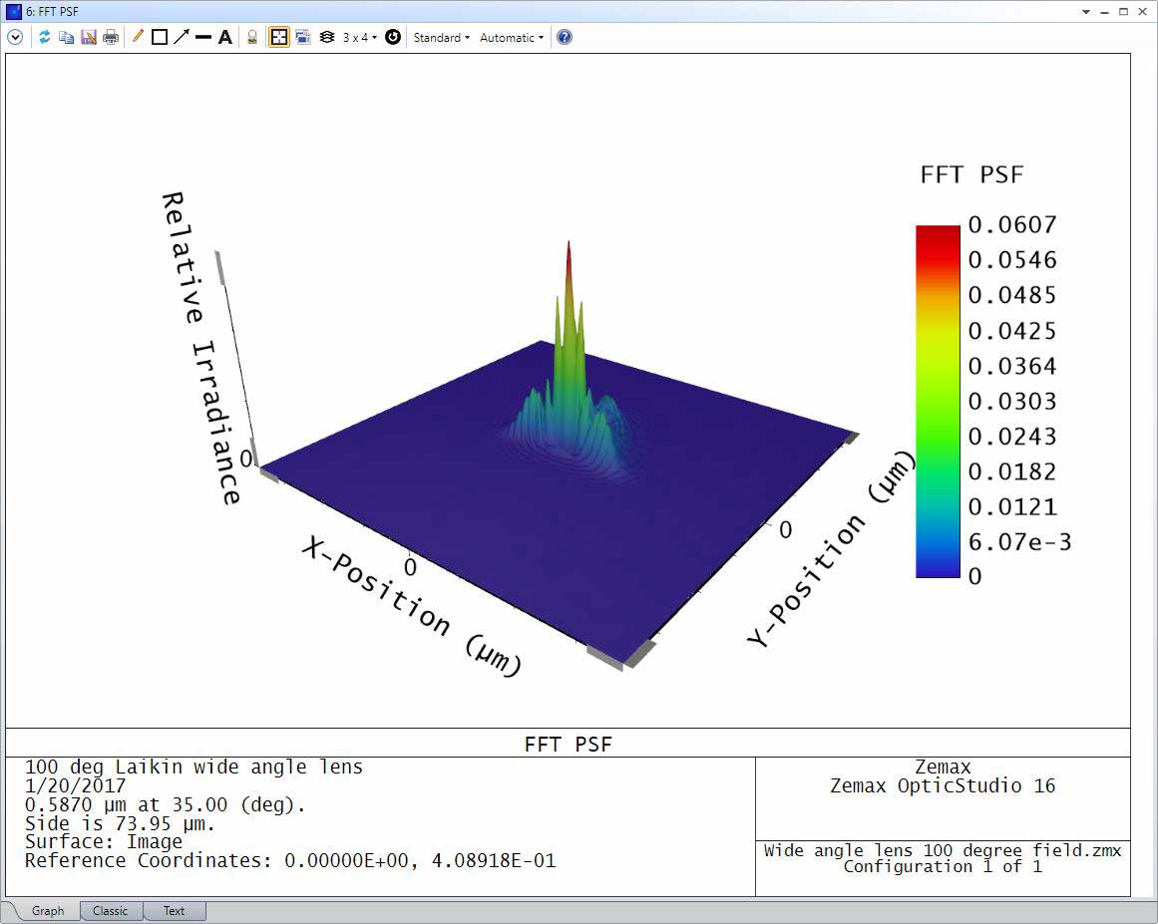Click the '6.07e-3' legend value
Viewport: 1158px width, 924px height.
[x=1020, y=541]
